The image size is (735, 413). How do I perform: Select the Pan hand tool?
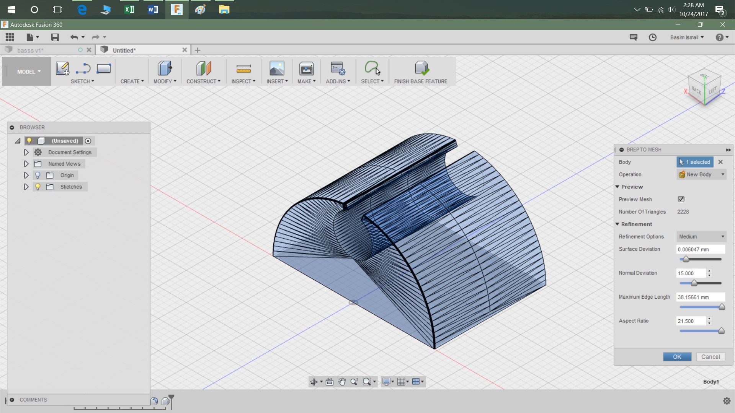pos(342,382)
